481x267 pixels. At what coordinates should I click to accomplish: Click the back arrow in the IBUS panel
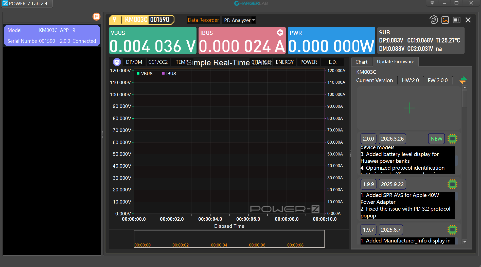click(x=280, y=33)
